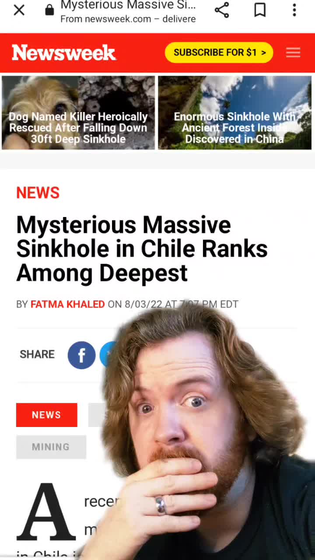Expand the hamburger navigation menu
Viewport: 315px width, 560px height.
(293, 52)
